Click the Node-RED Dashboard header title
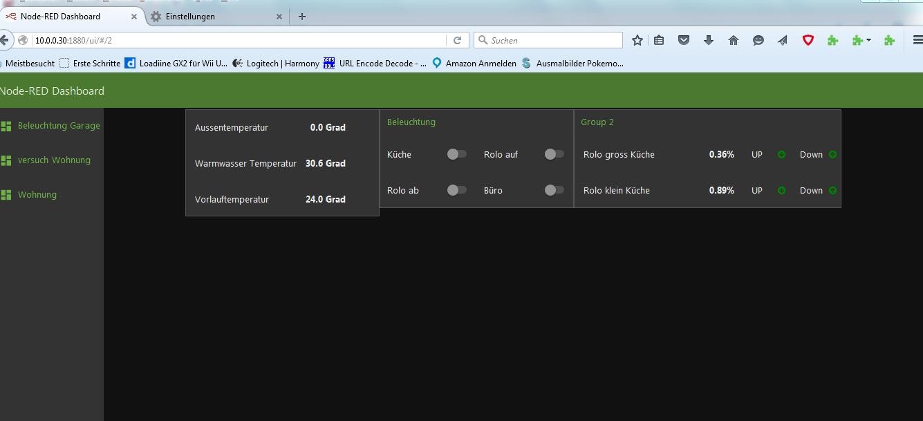 (52, 91)
